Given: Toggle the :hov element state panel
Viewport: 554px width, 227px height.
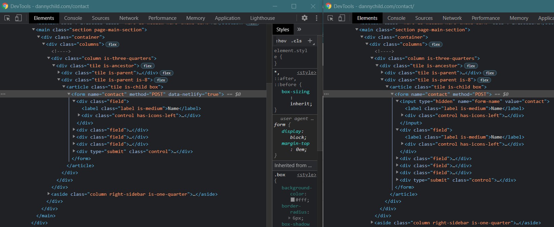Looking at the screenshot, I should [x=281, y=41].
